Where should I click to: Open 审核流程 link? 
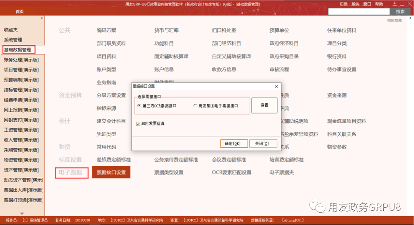click(x=279, y=69)
